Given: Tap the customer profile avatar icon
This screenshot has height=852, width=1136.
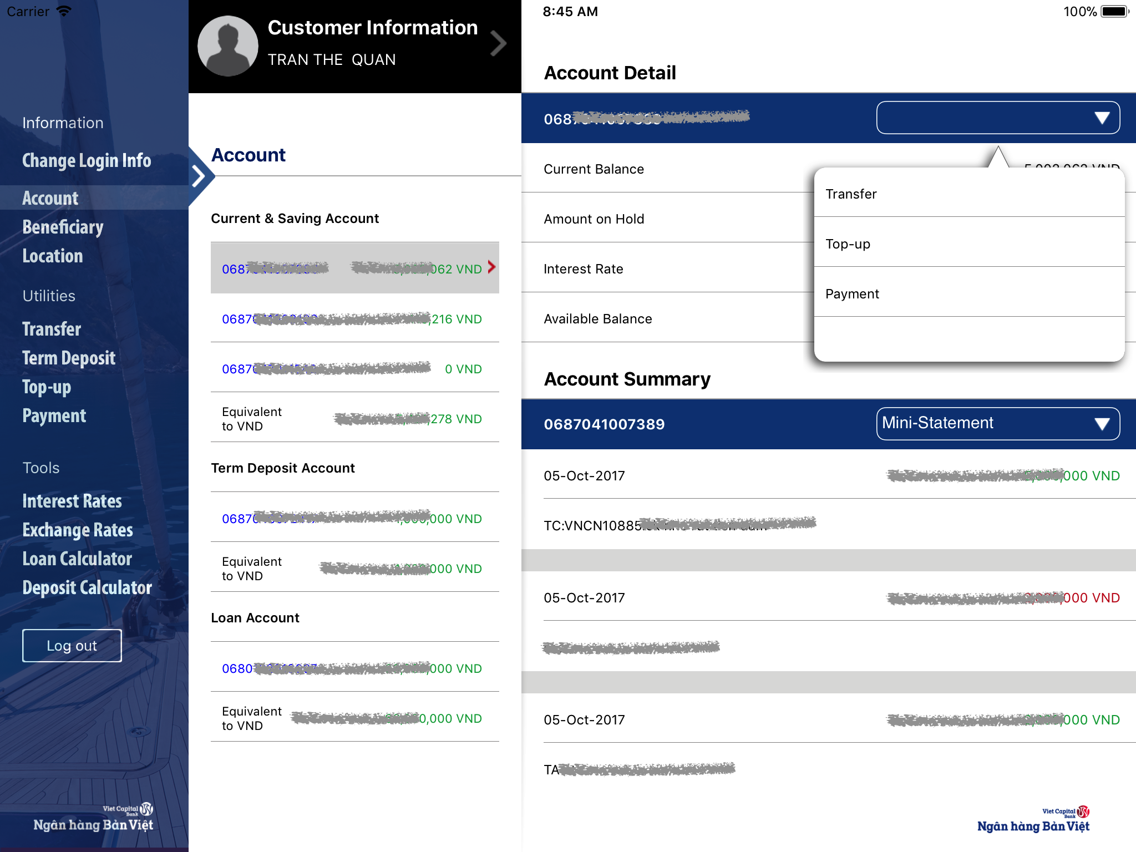Looking at the screenshot, I should click(x=228, y=47).
